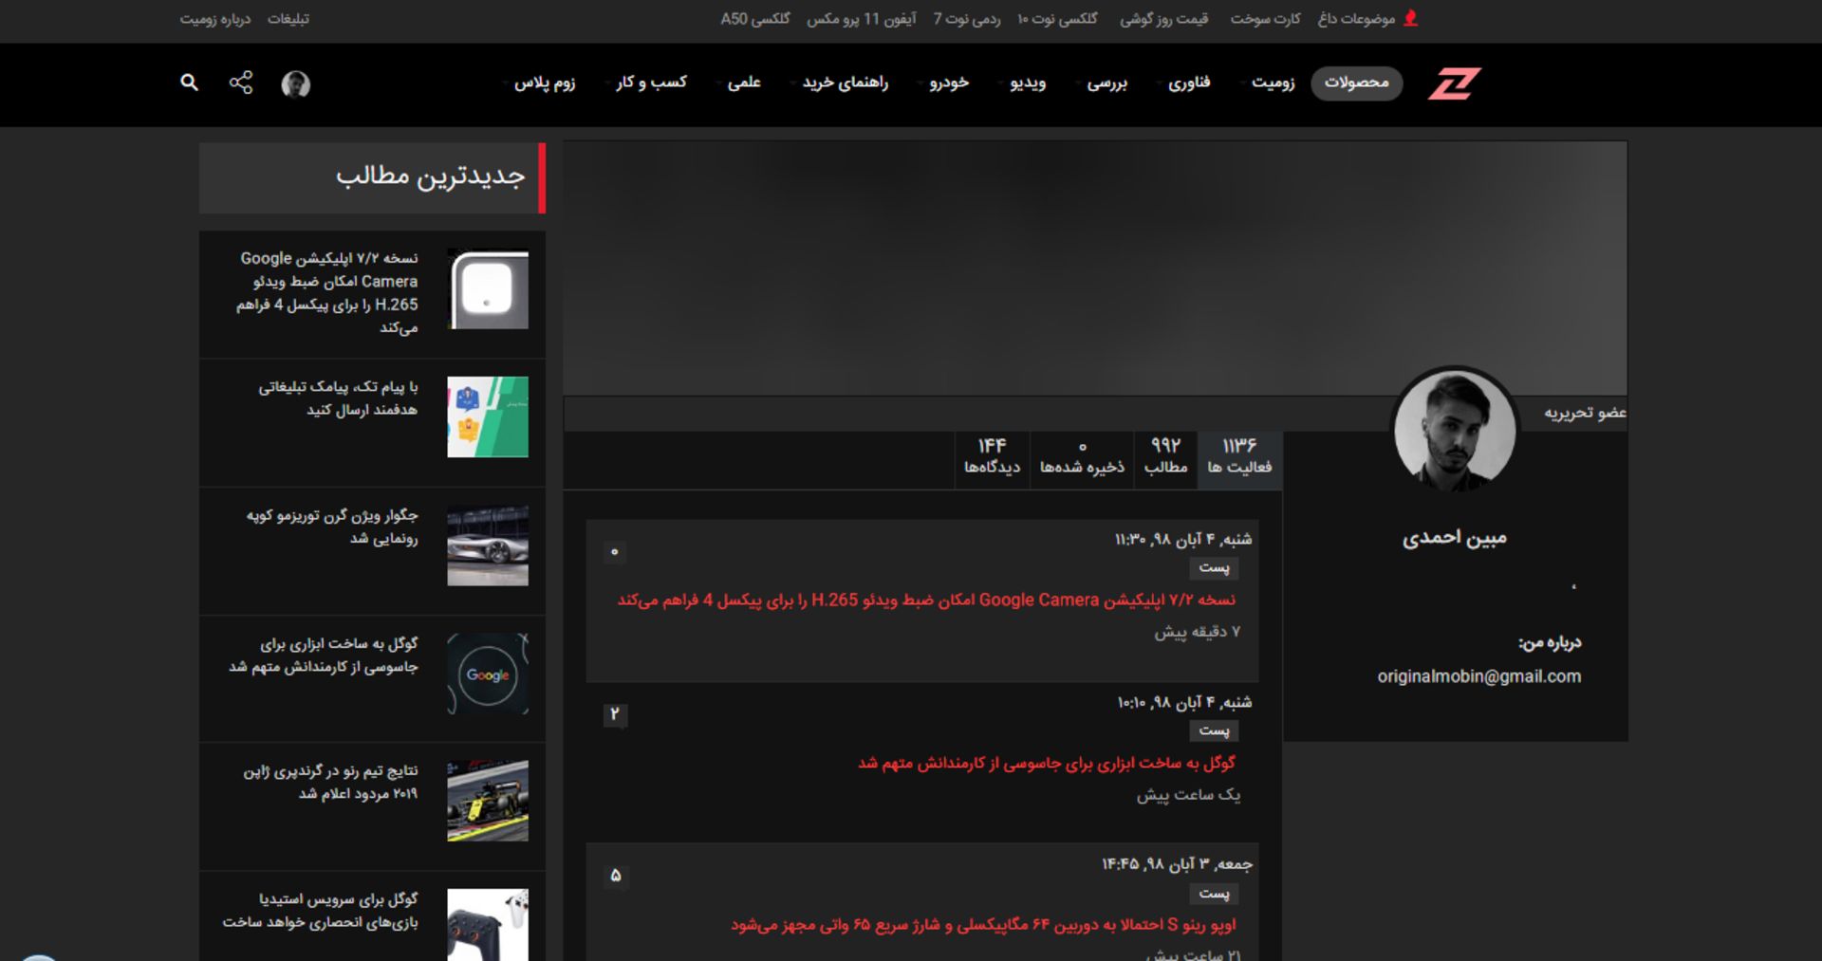The image size is (1822, 961).
Task: Open the پیام تک SMS ad thumbnail
Action: point(488,417)
